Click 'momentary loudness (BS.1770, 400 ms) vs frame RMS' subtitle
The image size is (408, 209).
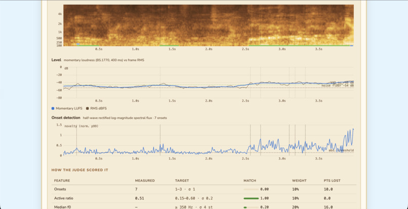(104, 60)
